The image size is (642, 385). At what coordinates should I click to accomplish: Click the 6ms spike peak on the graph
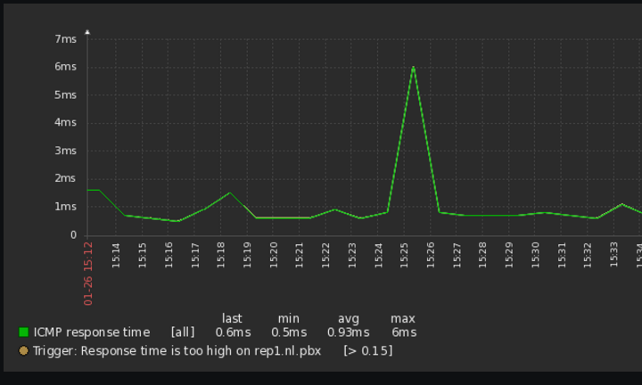pos(413,68)
